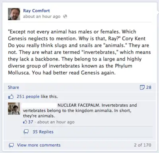Click the thumbs-up like icon
The image size is (159, 153).
[11, 96]
